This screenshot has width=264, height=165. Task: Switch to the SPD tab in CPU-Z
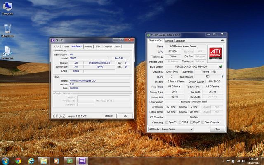click(x=98, y=47)
